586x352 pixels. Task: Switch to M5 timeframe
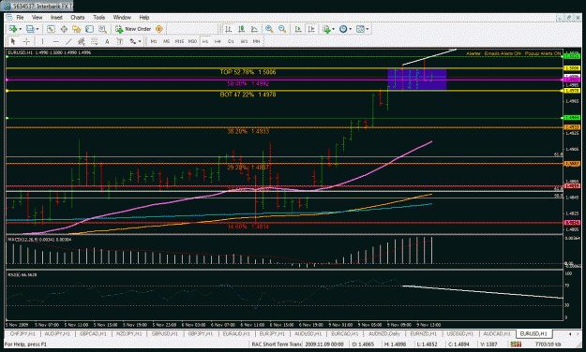(x=167, y=41)
